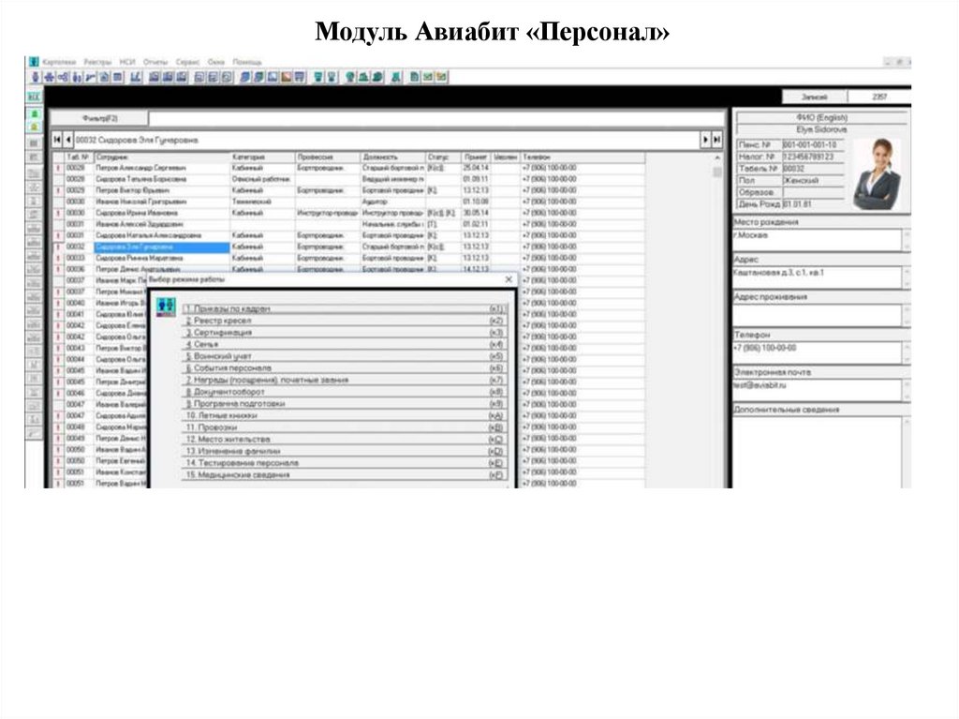Click the filter text input field

coord(436,118)
